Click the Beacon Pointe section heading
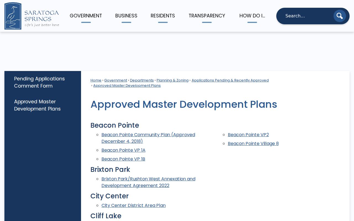354x221 pixels. point(115,125)
